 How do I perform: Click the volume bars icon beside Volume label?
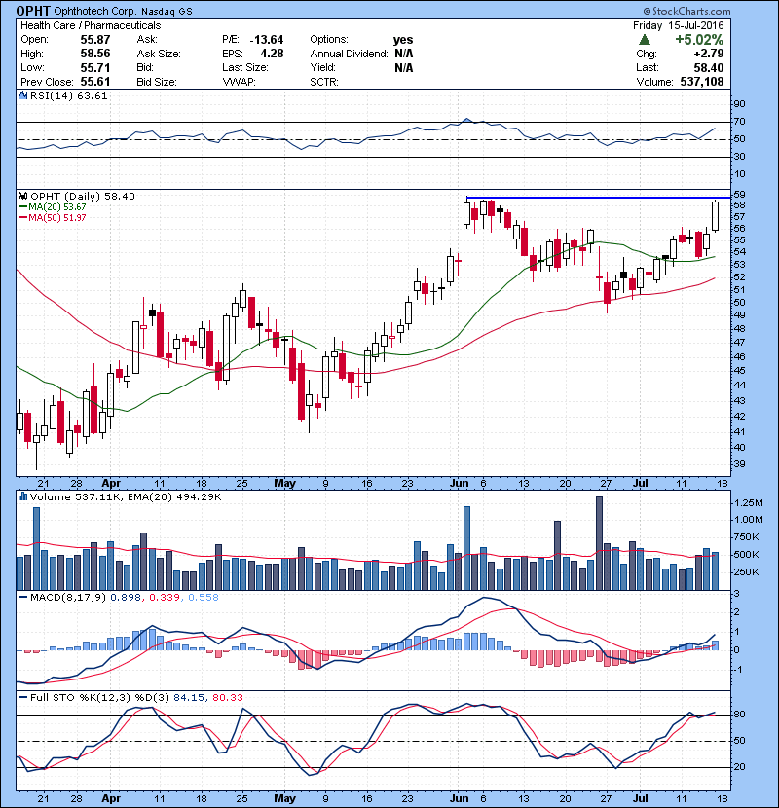[x=22, y=496]
